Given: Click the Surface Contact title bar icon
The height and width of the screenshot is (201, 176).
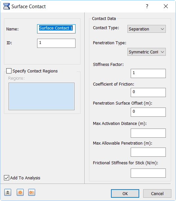Looking at the screenshot, I should tap(7, 6).
